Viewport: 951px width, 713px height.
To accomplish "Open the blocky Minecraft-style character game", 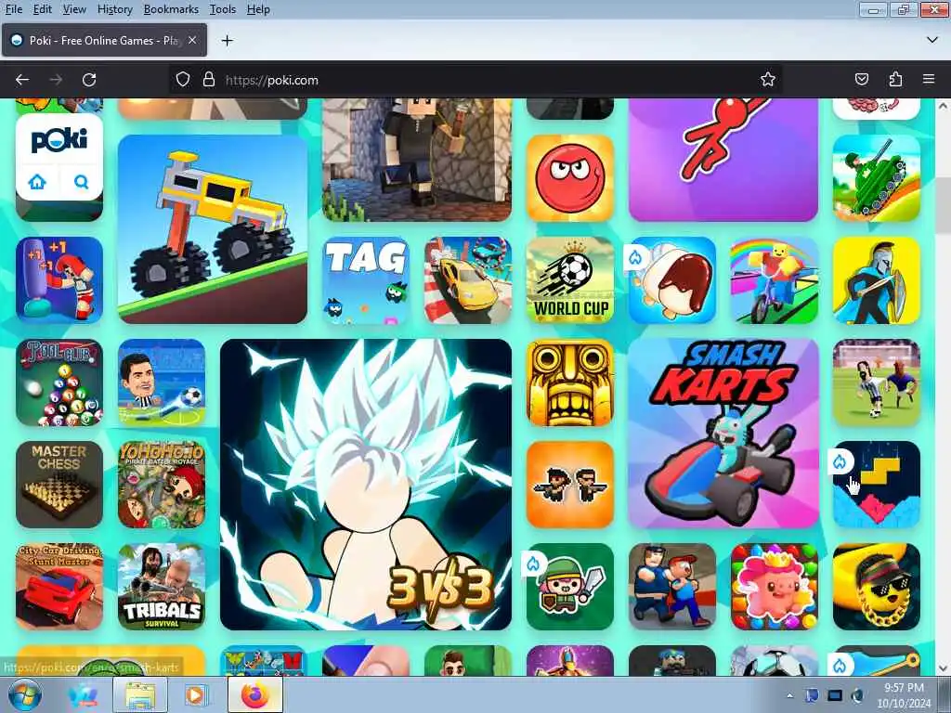I will coord(417,160).
